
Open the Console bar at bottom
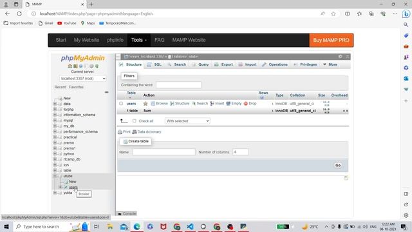click(127, 213)
